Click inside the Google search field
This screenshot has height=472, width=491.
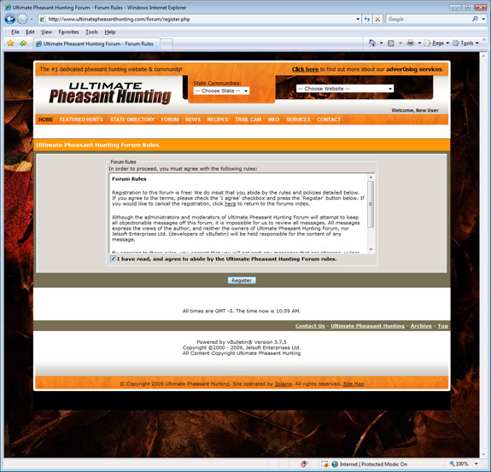pos(429,19)
